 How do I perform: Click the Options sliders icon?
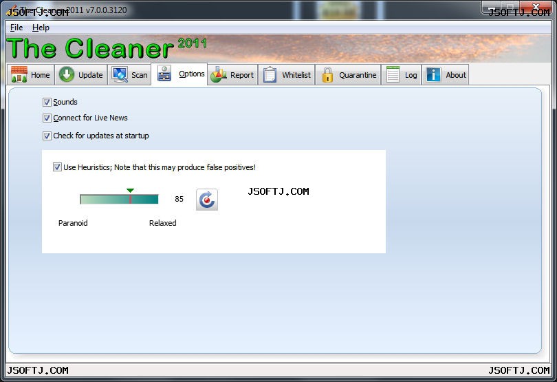pyautogui.click(x=164, y=74)
